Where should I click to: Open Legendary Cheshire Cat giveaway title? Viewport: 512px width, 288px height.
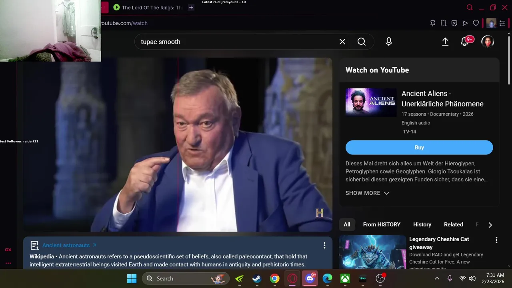439,243
